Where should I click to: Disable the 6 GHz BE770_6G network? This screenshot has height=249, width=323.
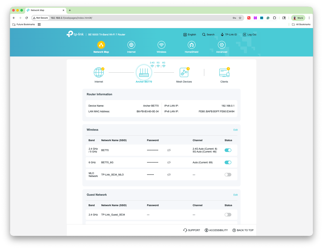[x=228, y=162]
